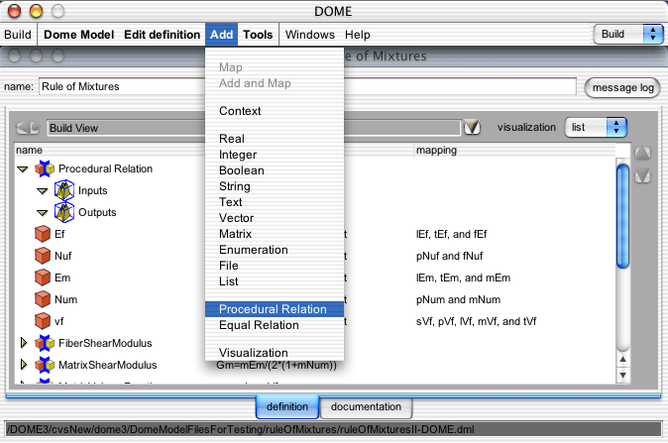
Task: Open the Tools menu
Action: (x=258, y=35)
